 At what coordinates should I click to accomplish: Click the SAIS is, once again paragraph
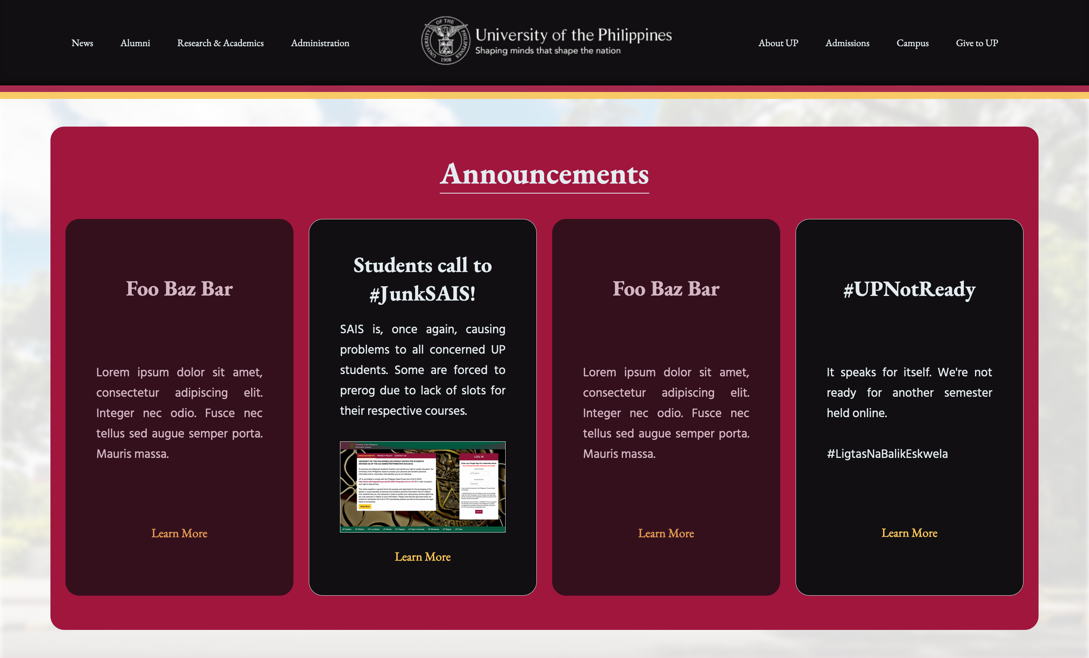click(x=422, y=370)
